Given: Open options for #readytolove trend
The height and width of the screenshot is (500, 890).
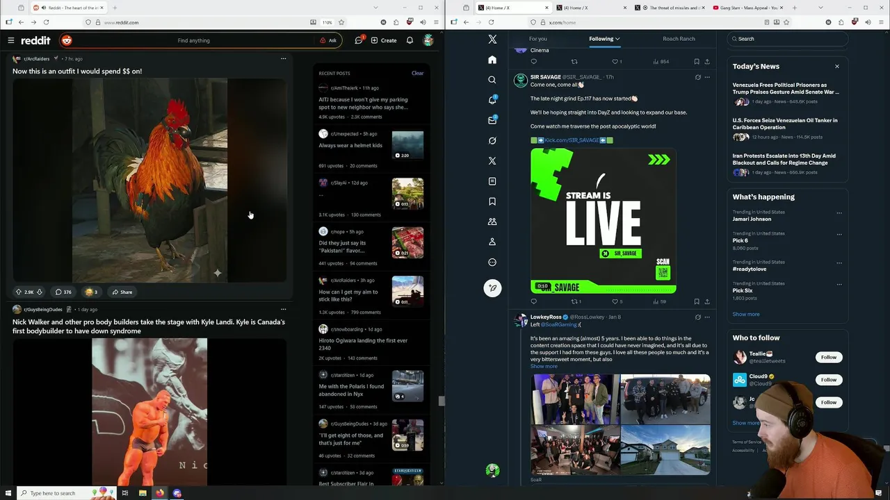Looking at the screenshot, I should tap(839, 263).
